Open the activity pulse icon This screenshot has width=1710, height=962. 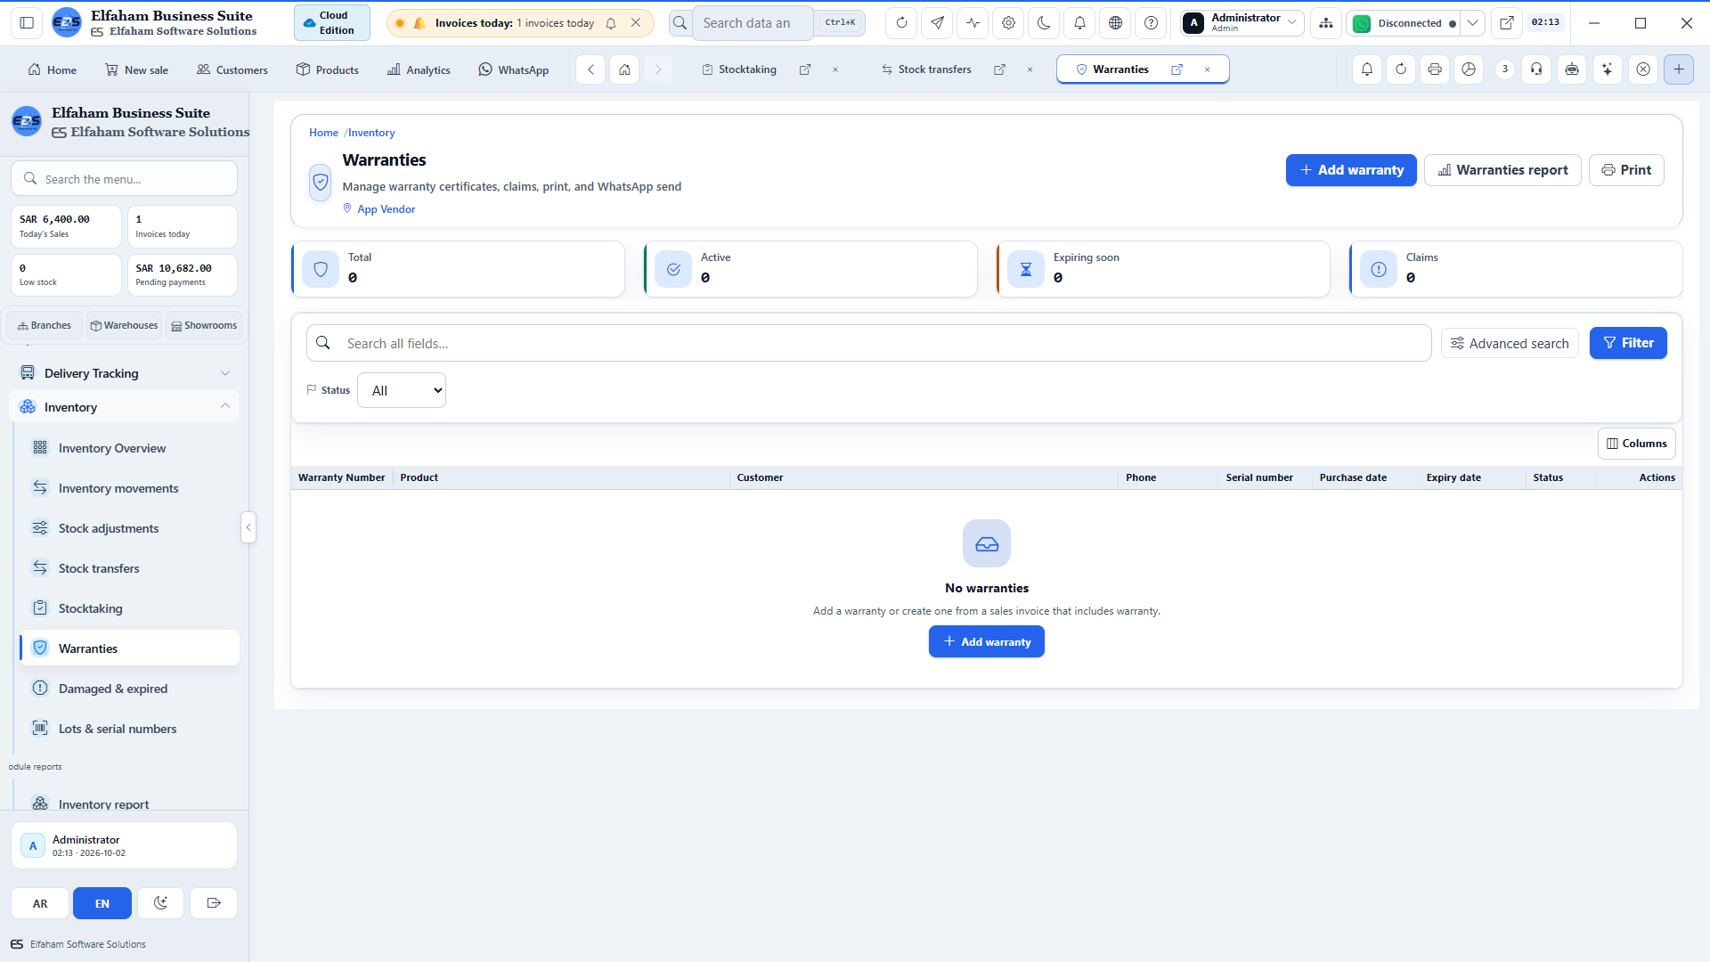click(x=973, y=23)
